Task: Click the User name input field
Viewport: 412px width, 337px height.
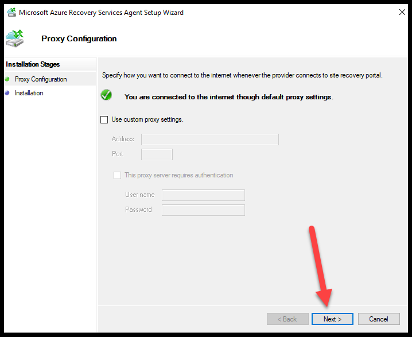Action: [x=203, y=195]
